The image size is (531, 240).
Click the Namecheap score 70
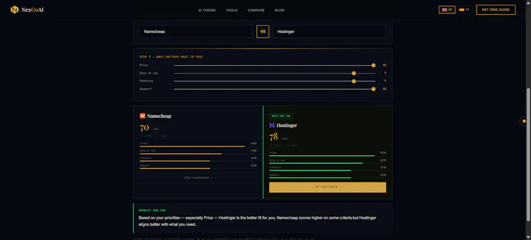(144, 128)
